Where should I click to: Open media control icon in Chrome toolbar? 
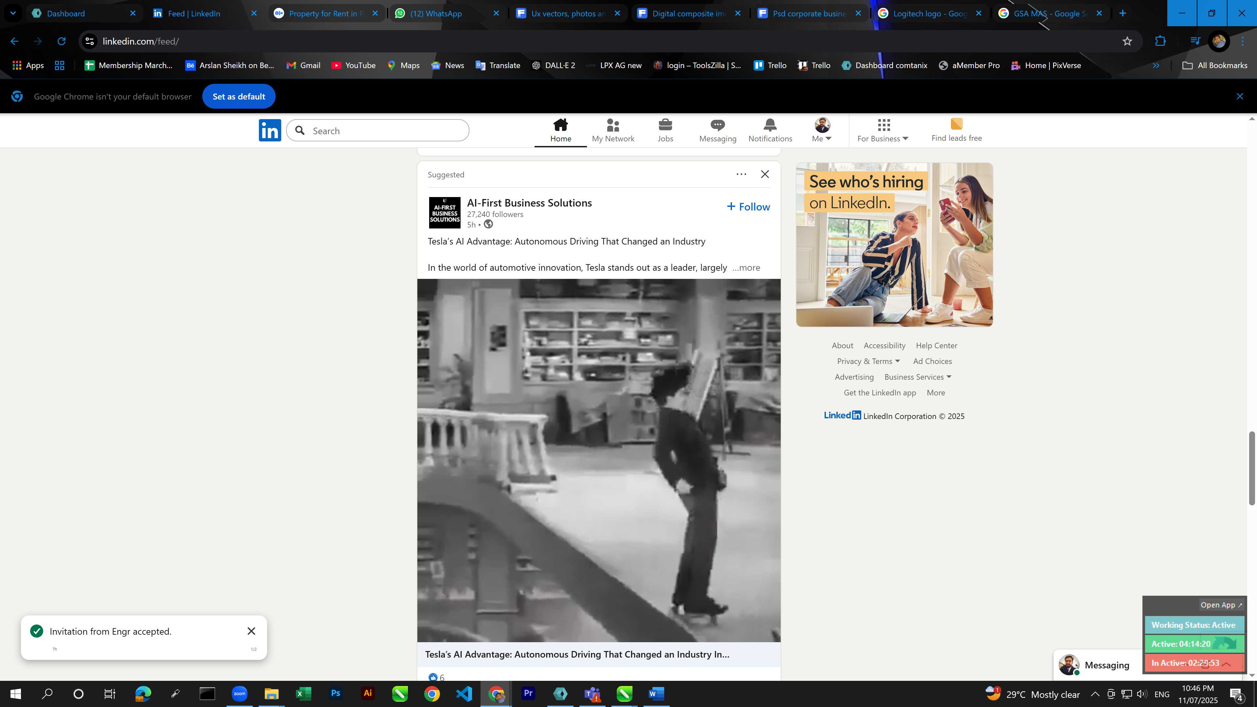(1195, 42)
